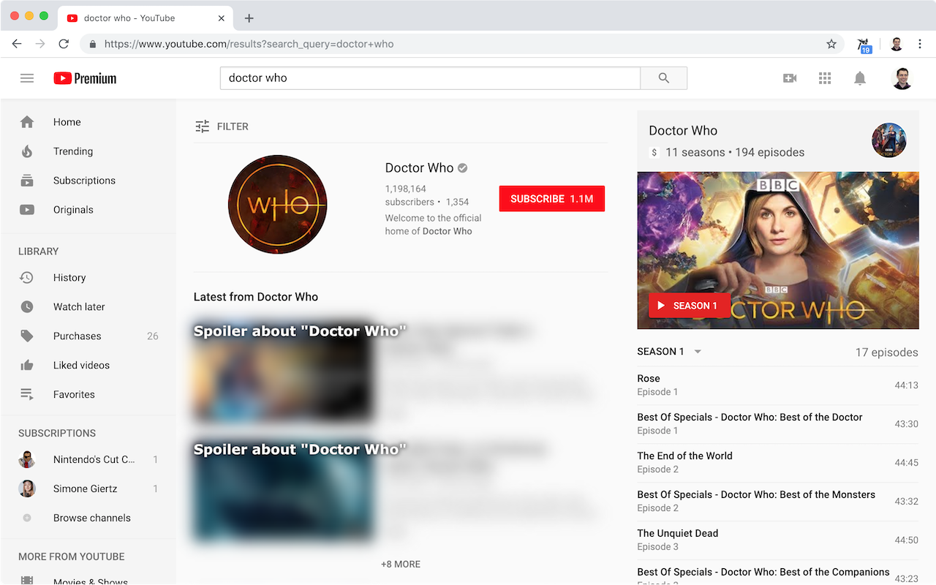Click the site lock icon in address bar
The image size is (936, 585).
pyautogui.click(x=92, y=44)
